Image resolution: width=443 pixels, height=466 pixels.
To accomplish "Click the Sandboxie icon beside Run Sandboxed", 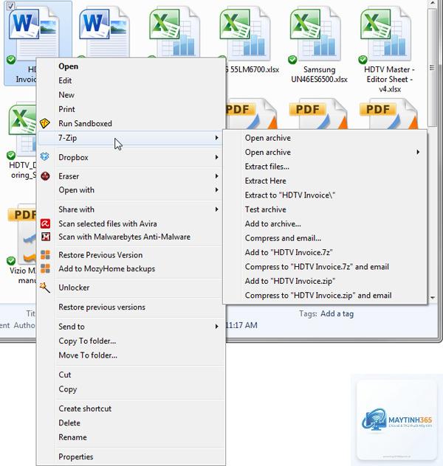I will 44,123.
